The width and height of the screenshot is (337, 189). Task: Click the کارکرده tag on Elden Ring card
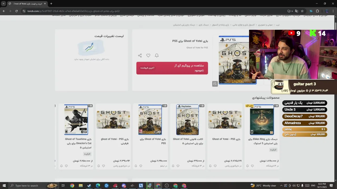(x=273, y=150)
